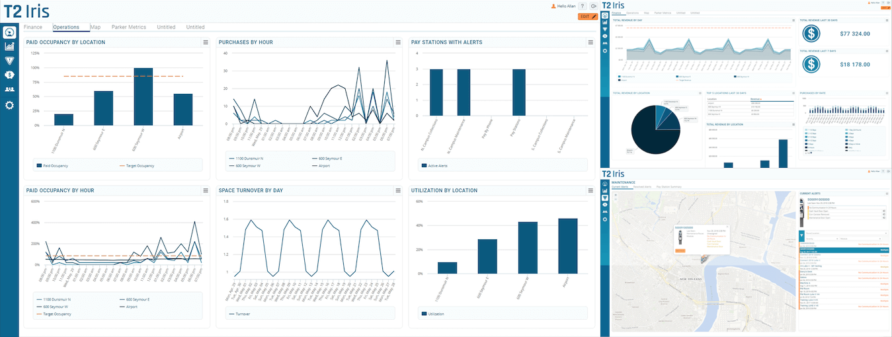892x337 pixels.
Task: Click settings gear in Maintenance window sidebar
Action: tap(605, 219)
